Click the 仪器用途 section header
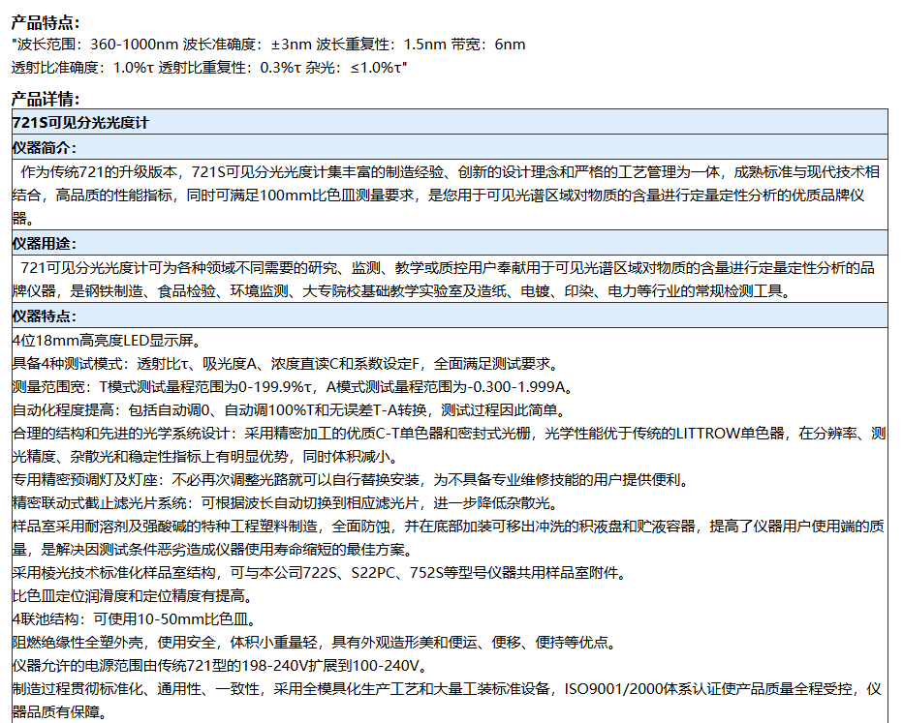 [44, 243]
